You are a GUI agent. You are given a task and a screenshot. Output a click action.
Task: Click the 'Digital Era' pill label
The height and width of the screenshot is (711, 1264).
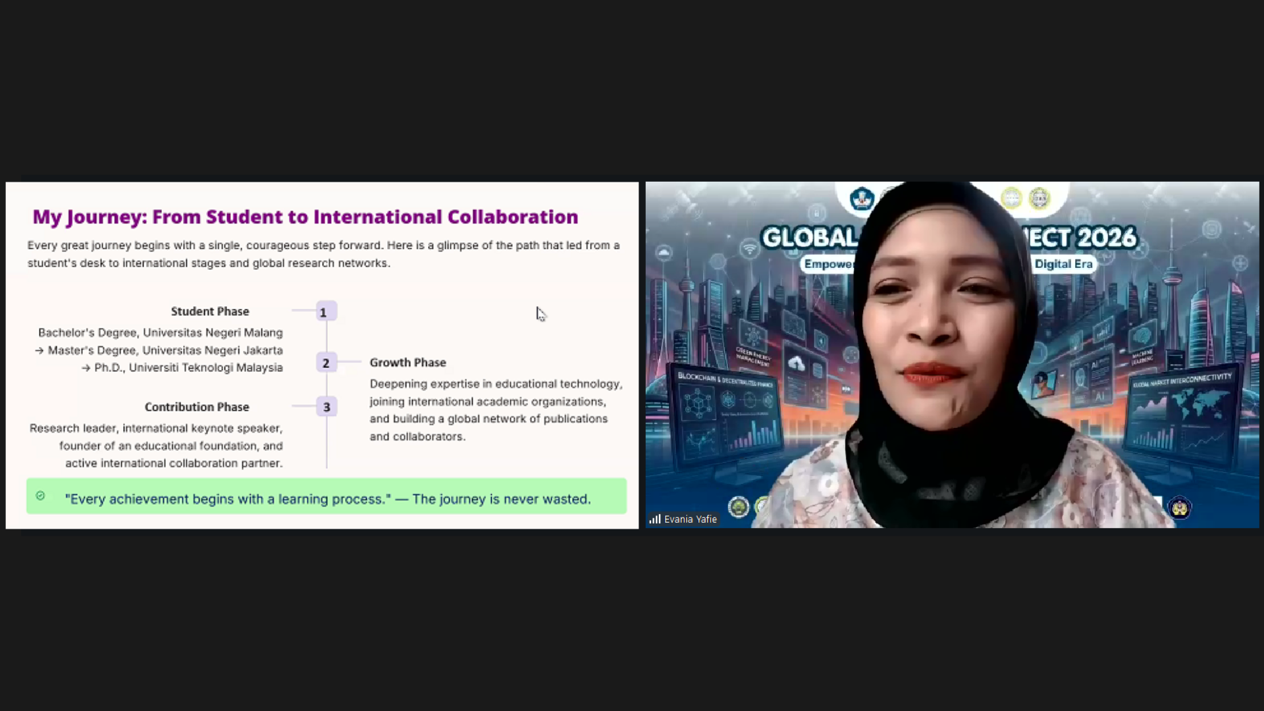[x=1063, y=264]
